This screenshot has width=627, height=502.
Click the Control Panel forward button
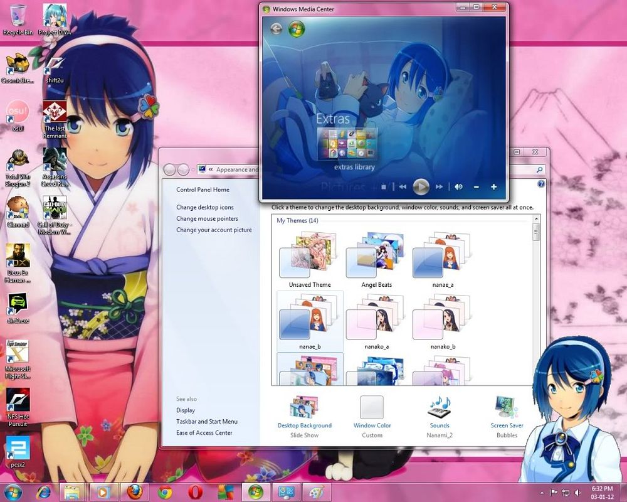(183, 169)
